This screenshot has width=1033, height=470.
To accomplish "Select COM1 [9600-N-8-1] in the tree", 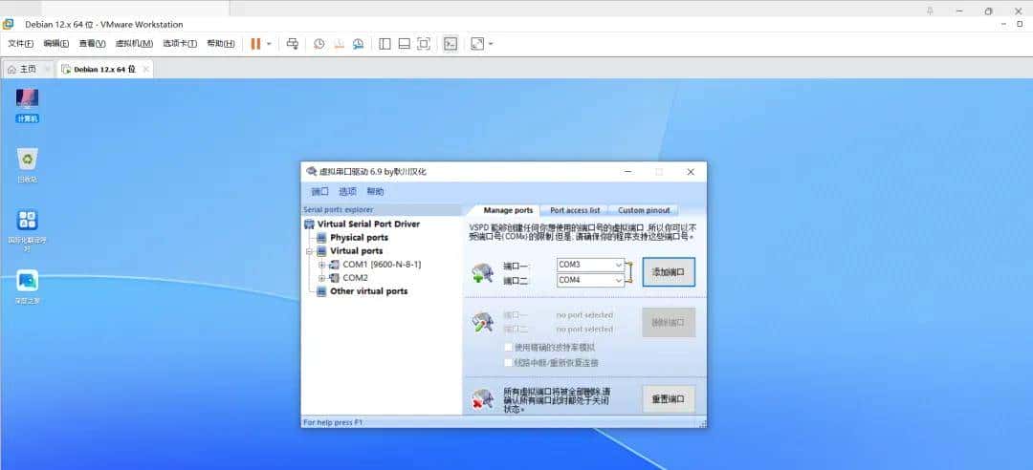I will click(x=382, y=265).
